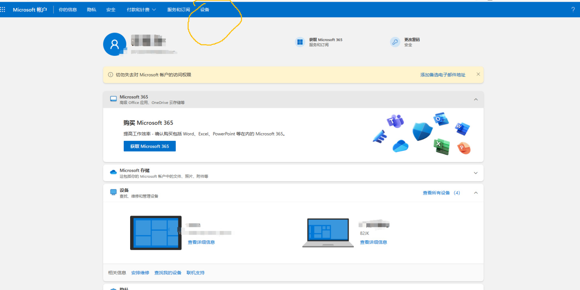Image resolution: width=580 pixels, height=290 pixels.
Task: Collapse the Microsoft 365 section
Action: tap(476, 99)
